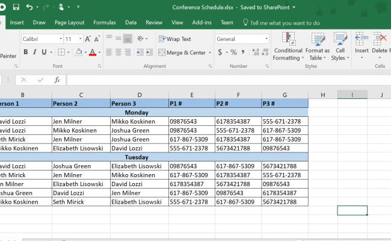The height and width of the screenshot is (241, 391).
Task: Apply accounting dollar format
Action: [x=220, y=52]
